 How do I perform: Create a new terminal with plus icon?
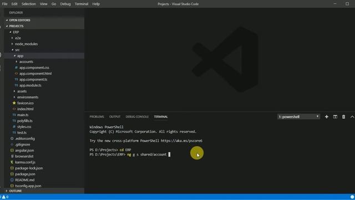click(x=327, y=117)
